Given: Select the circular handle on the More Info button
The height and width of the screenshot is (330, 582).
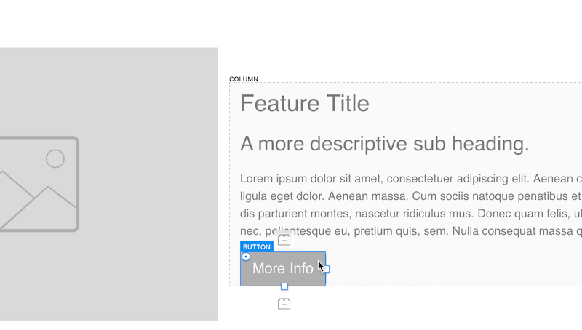Looking at the screenshot, I should 246,257.
